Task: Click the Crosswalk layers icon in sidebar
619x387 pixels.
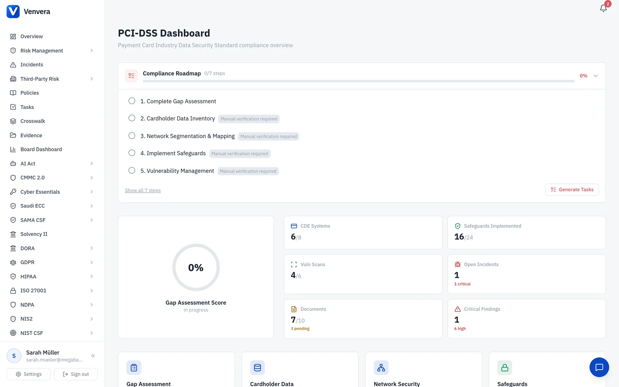Action: pyautogui.click(x=13, y=121)
